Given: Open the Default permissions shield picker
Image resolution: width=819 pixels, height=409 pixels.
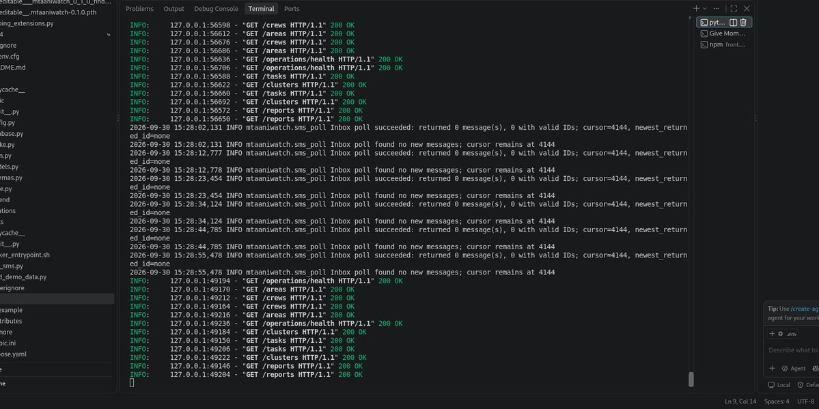Looking at the screenshot, I should pos(807,385).
